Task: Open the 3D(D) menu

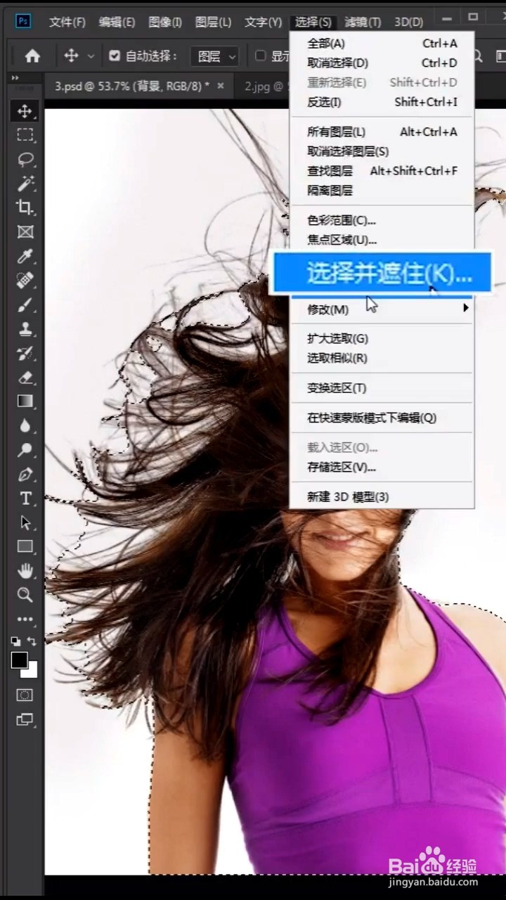Action: click(408, 22)
